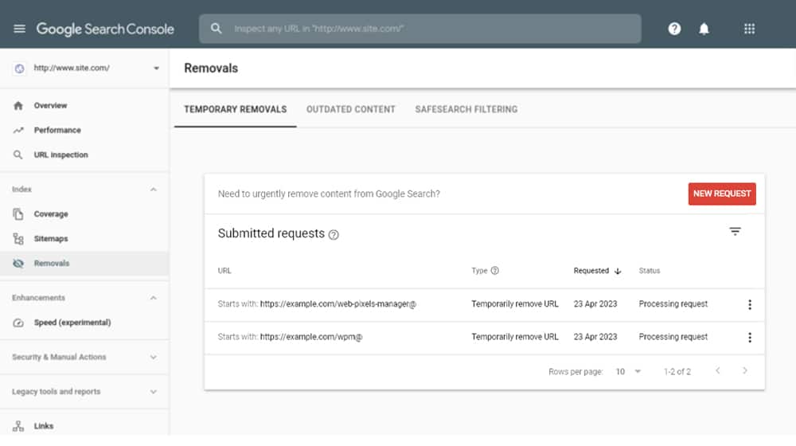Screen dimensions: 796x446
Task: Click the URL column header
Action: (224, 271)
